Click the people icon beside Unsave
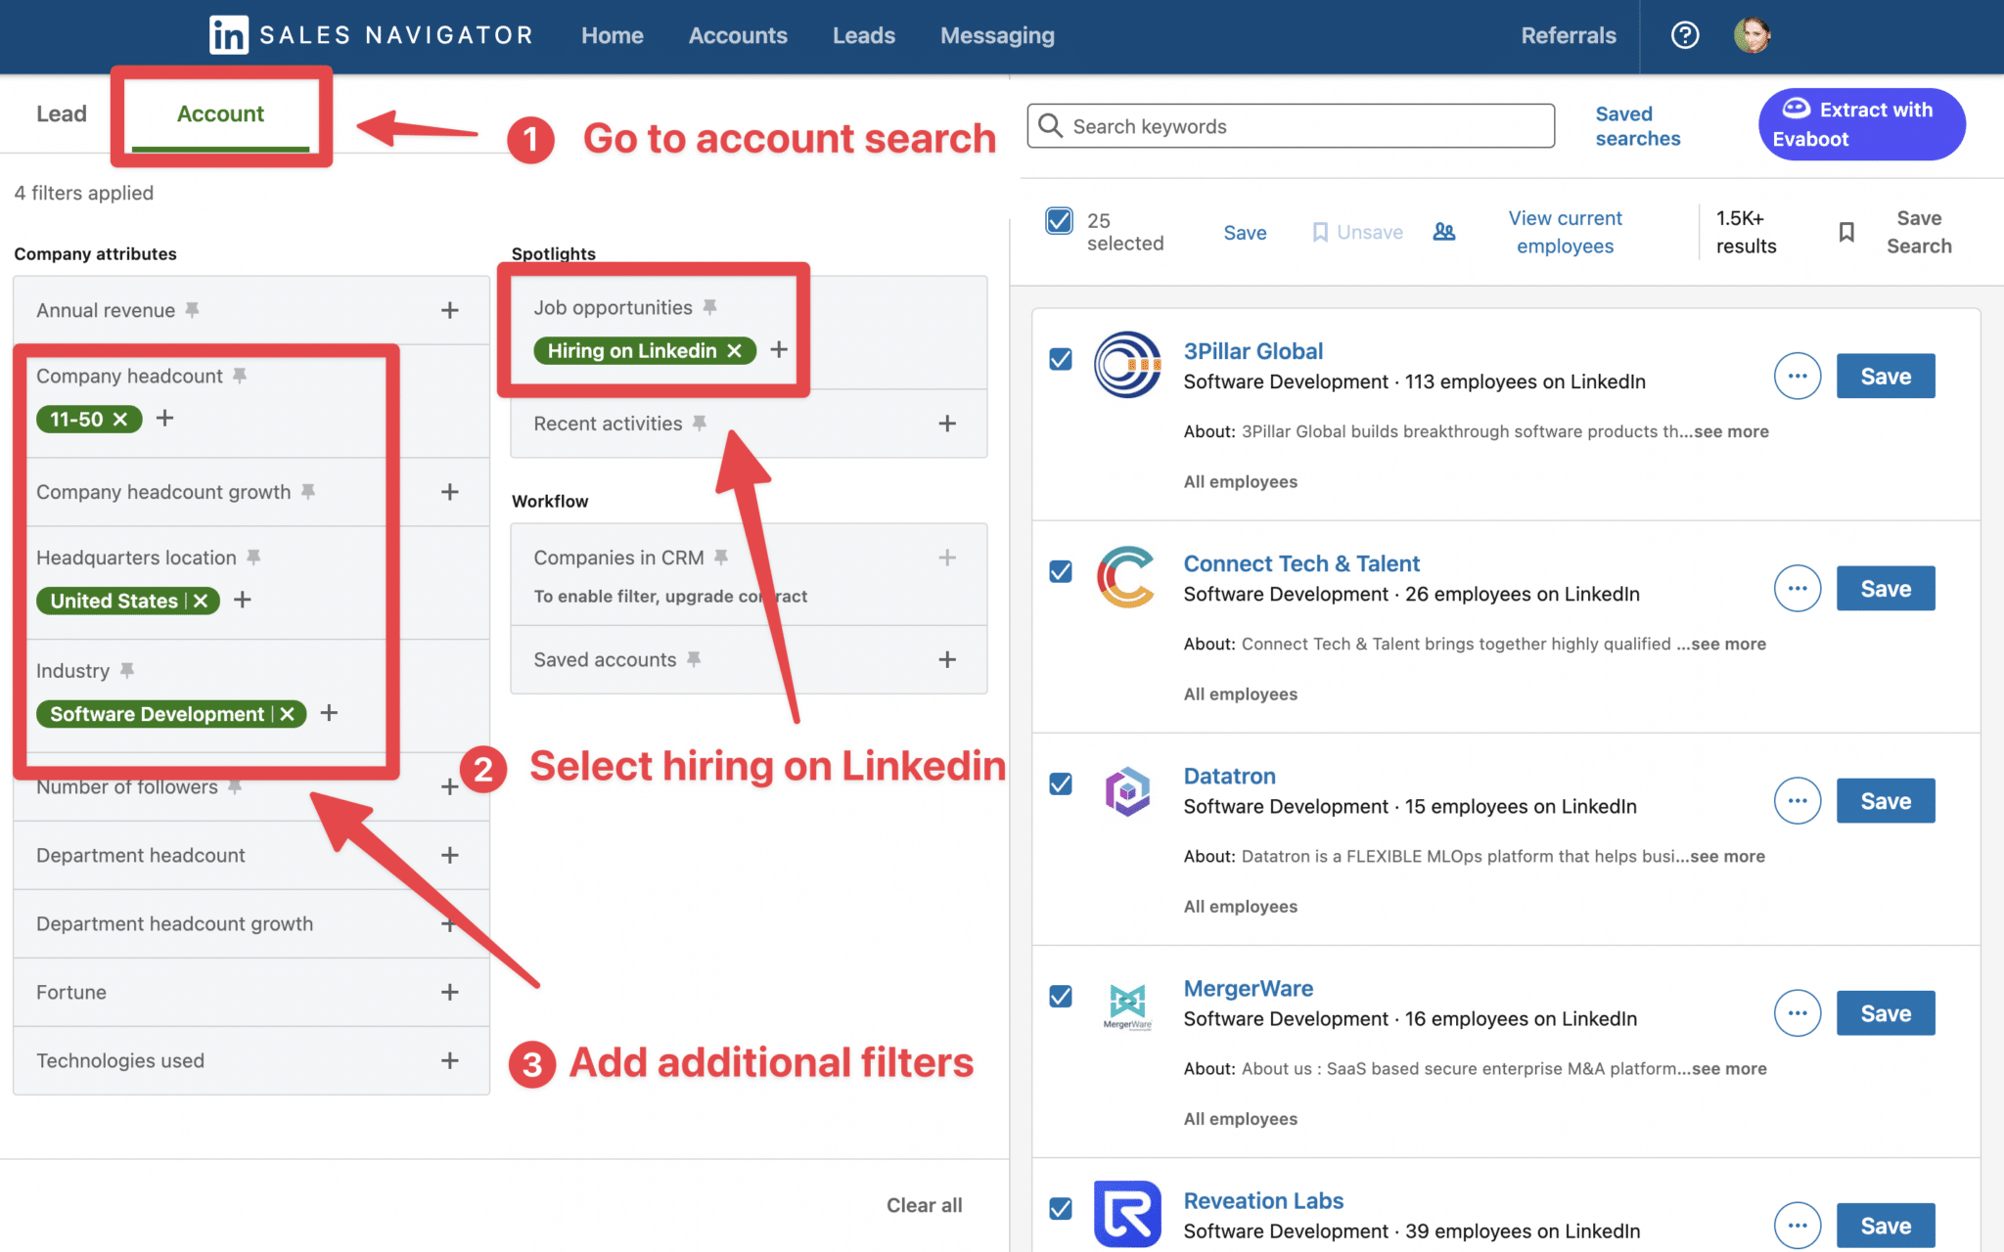This screenshot has width=2004, height=1252. pyautogui.click(x=1443, y=232)
